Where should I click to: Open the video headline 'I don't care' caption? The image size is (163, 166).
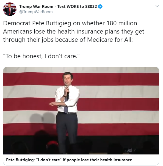pos(69,160)
